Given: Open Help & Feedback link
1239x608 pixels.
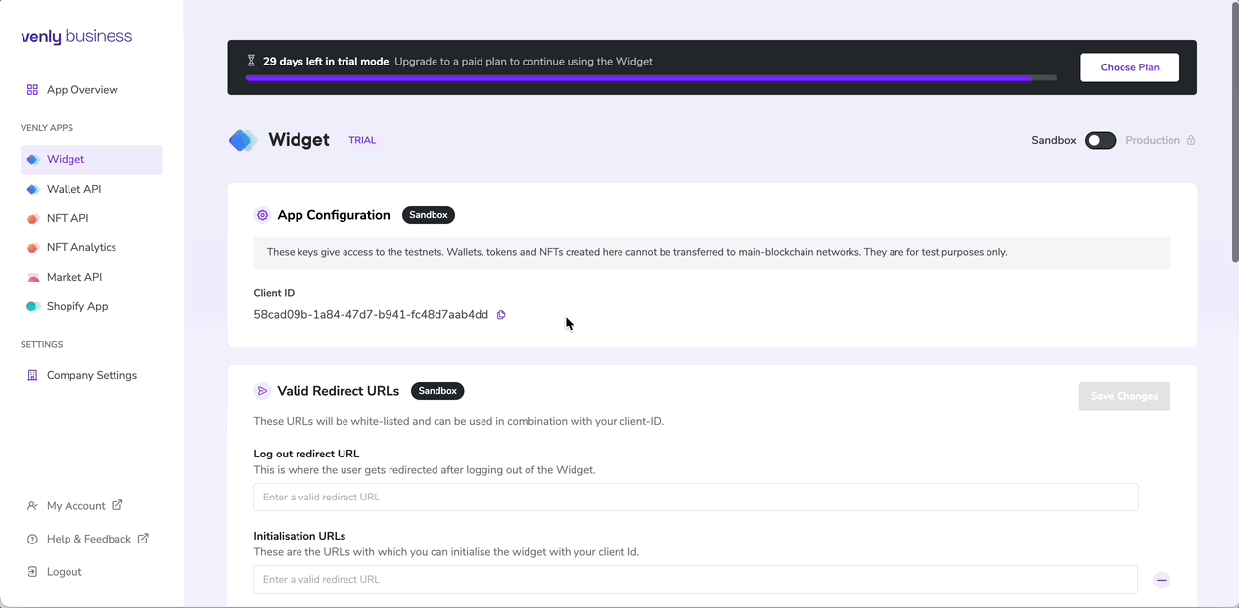Looking at the screenshot, I should 88,539.
